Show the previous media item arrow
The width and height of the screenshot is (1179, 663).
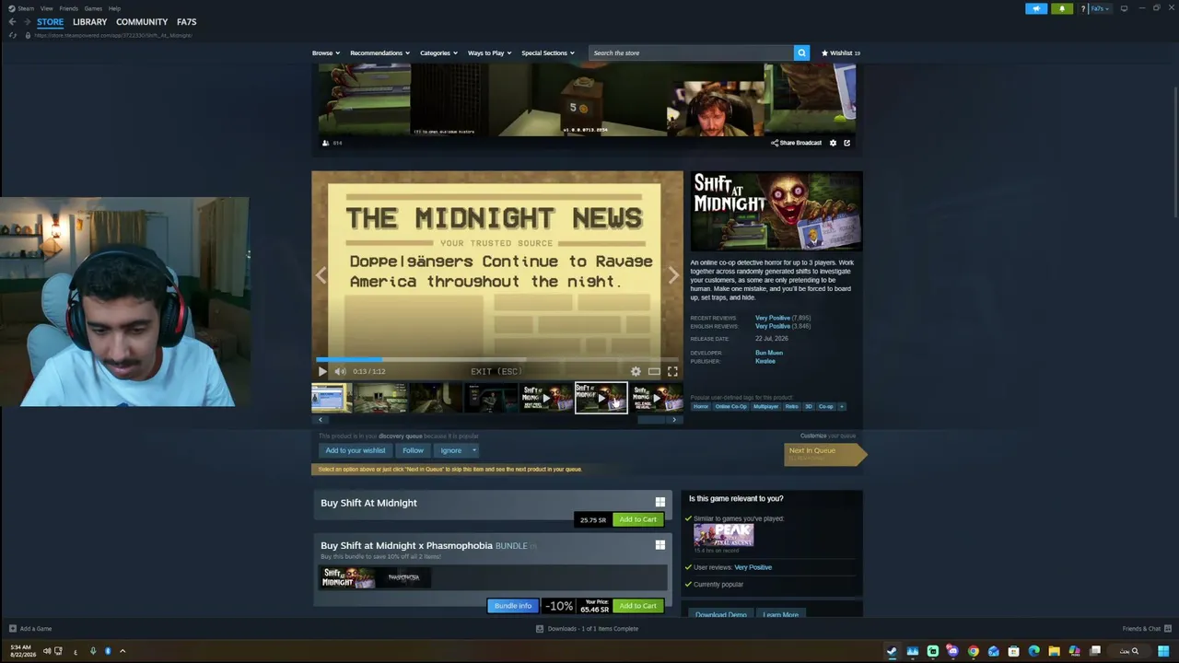(x=321, y=275)
